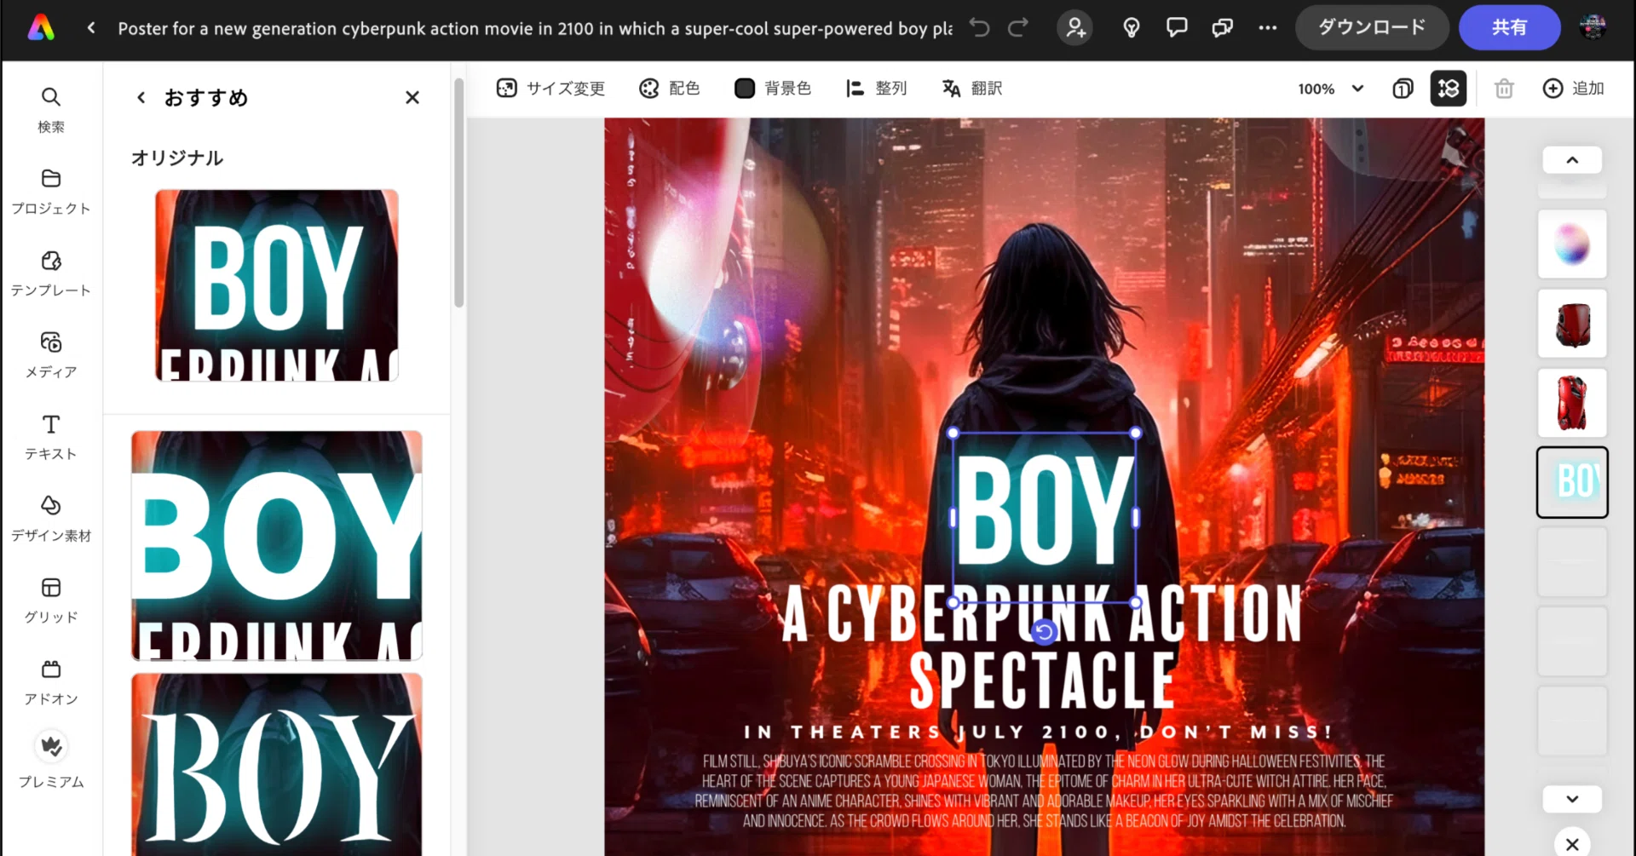Click the Download (ダウンロード) button
1636x856 pixels.
click(1372, 28)
